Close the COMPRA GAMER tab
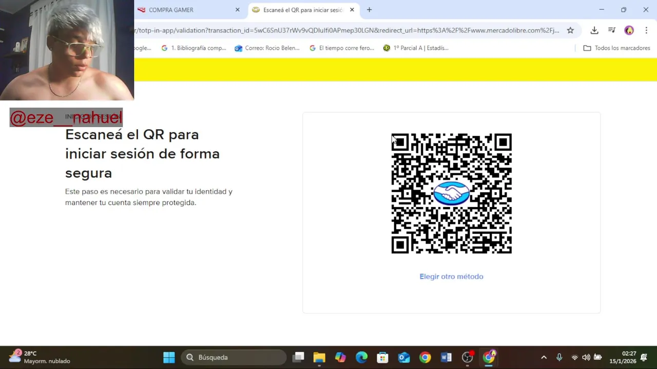 coord(238,10)
